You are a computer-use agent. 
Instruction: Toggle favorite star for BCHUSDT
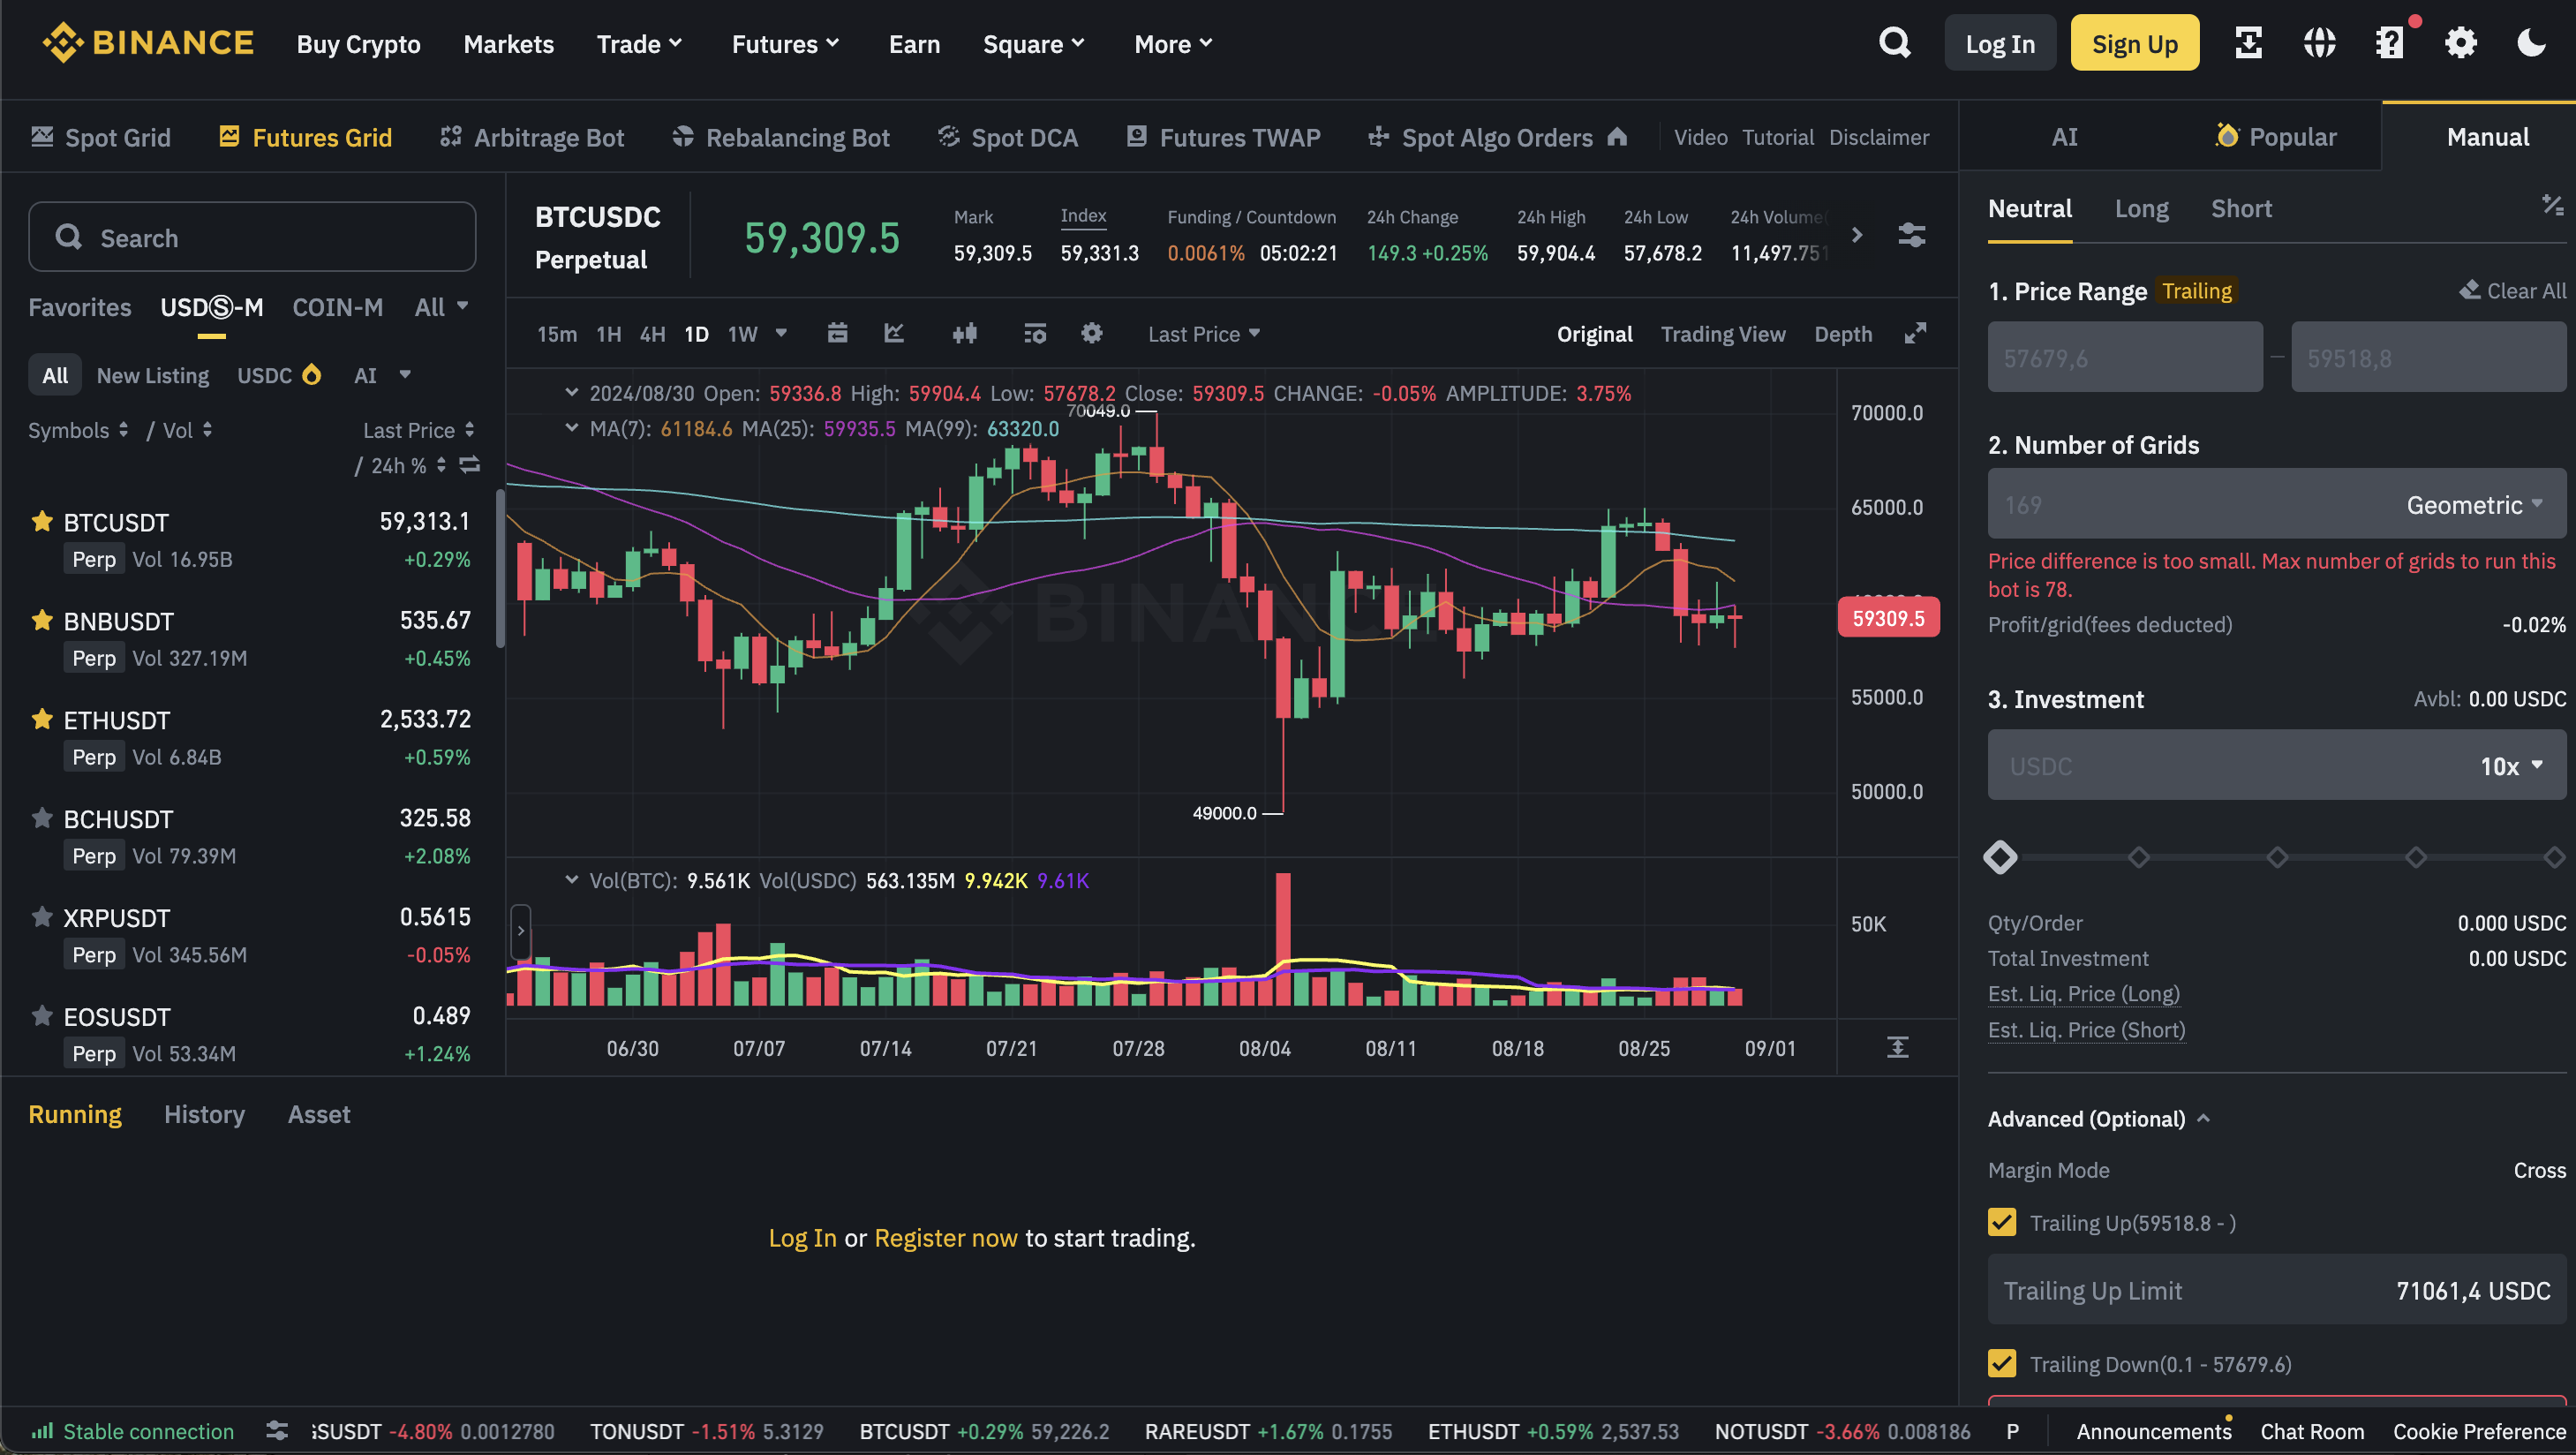(x=42, y=818)
